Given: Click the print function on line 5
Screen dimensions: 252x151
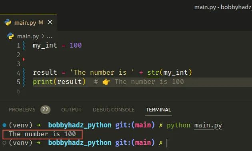Looking at the screenshot, I should click(x=43, y=82).
